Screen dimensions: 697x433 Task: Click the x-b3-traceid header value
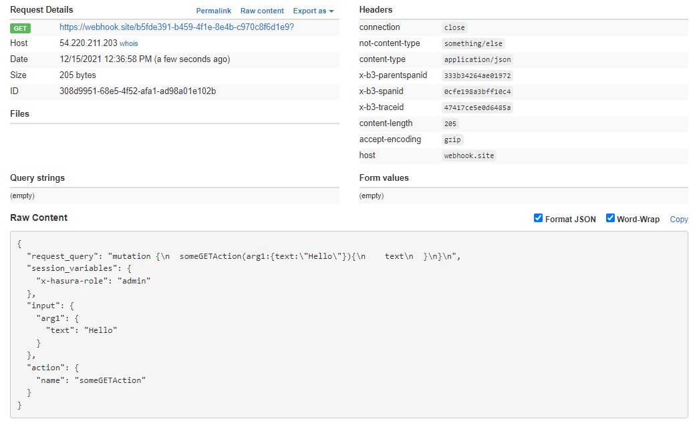point(476,107)
